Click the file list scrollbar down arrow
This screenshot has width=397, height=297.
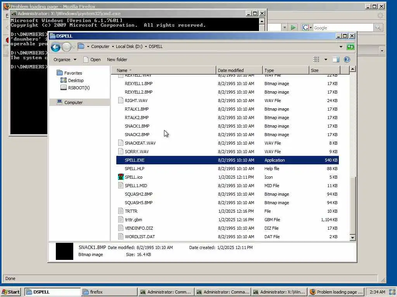(352, 238)
